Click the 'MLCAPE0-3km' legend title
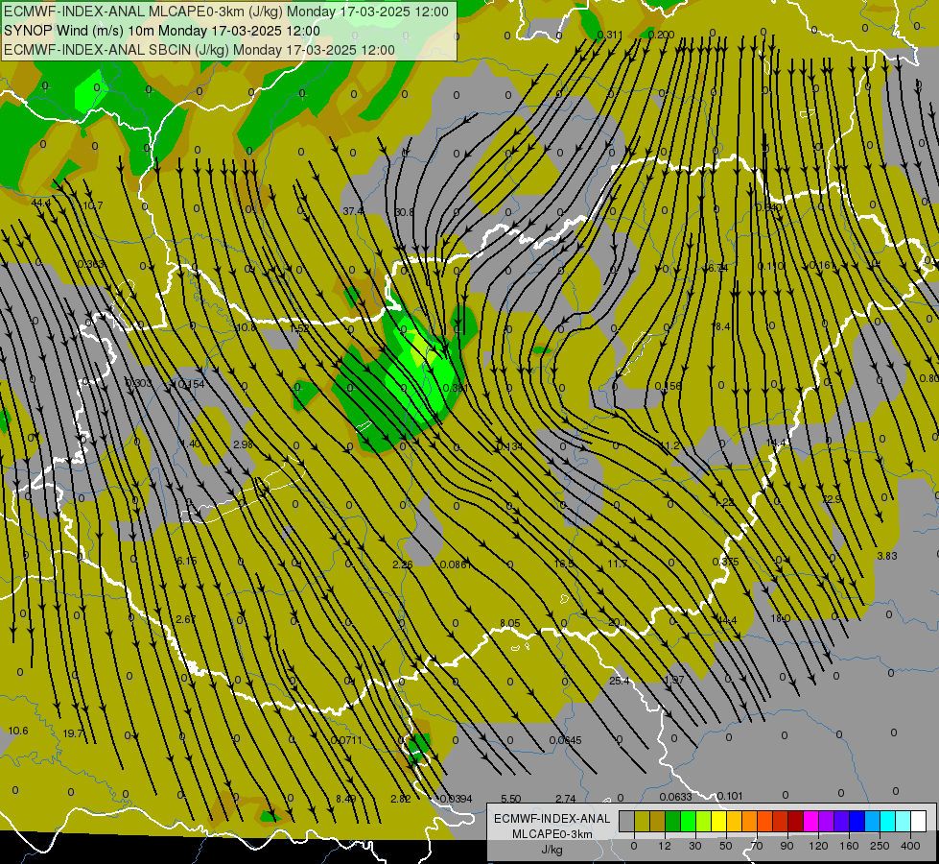 552,834
